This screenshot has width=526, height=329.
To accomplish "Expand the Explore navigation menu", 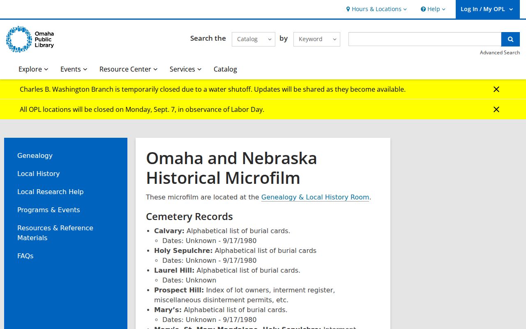I will pyautogui.click(x=33, y=69).
